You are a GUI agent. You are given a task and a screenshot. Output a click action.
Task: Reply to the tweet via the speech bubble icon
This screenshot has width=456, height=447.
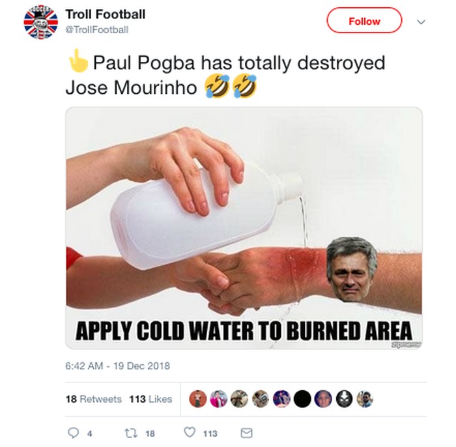coord(73,433)
